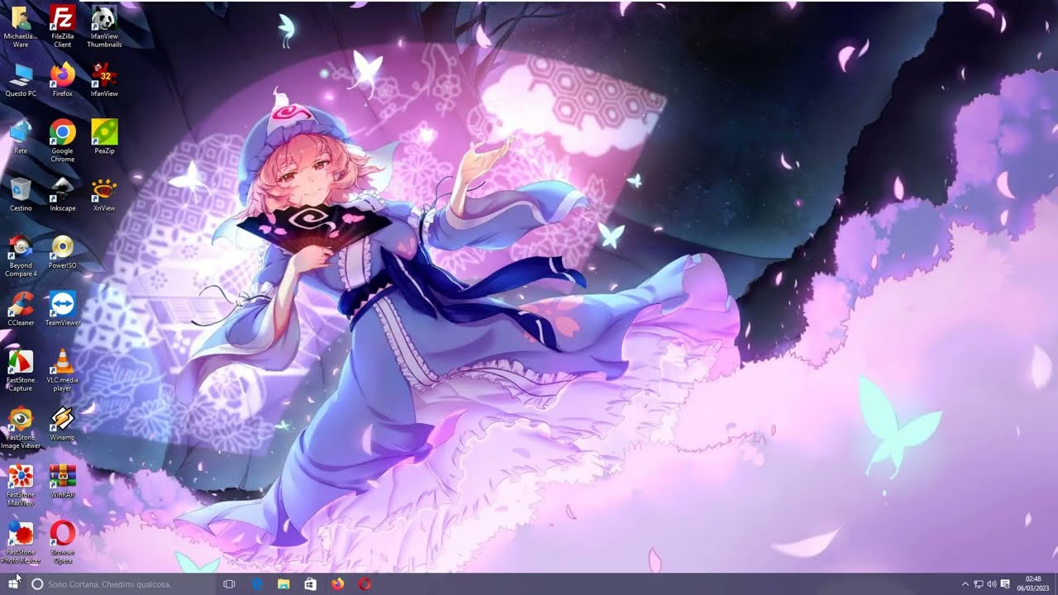
Task: Open the IrfanView desktop shortcut
Action: (104, 80)
